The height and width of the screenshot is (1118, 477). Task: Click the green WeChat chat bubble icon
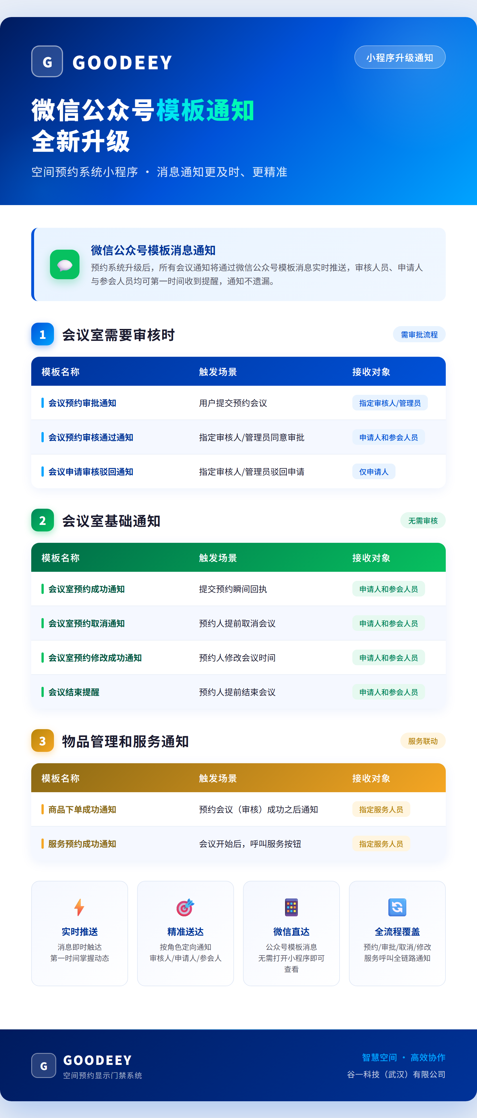pos(65,264)
